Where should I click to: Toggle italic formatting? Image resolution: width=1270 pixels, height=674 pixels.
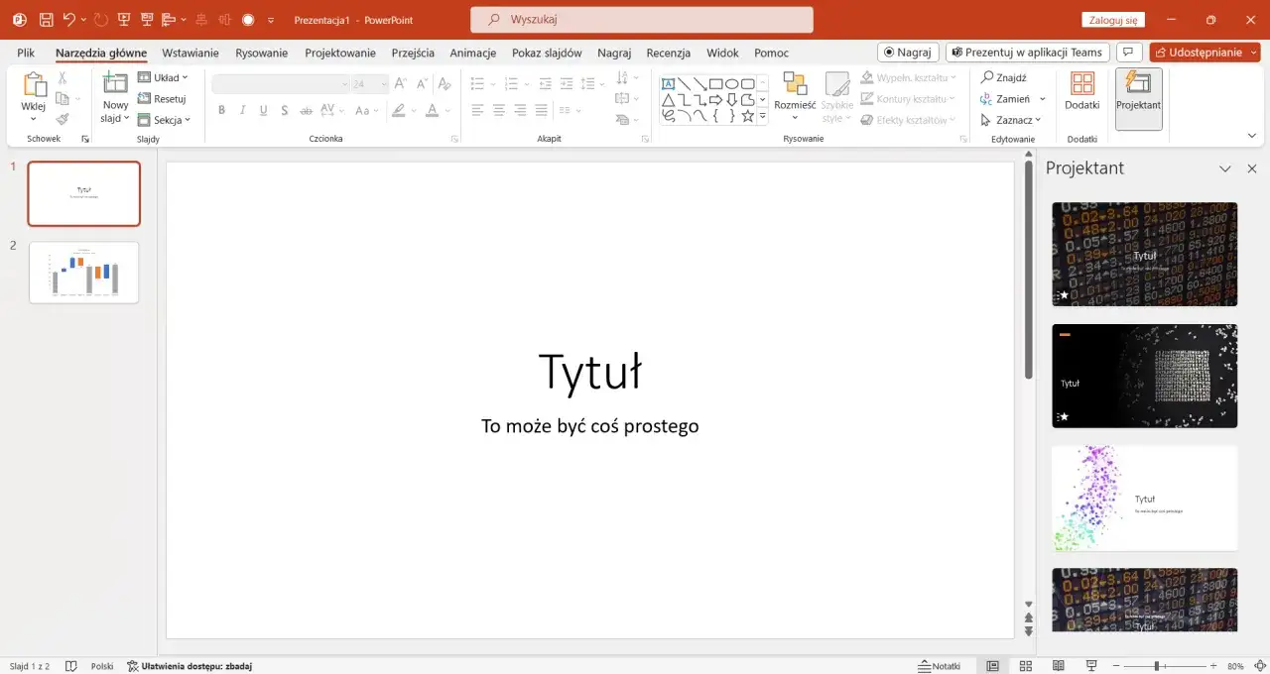242,109
